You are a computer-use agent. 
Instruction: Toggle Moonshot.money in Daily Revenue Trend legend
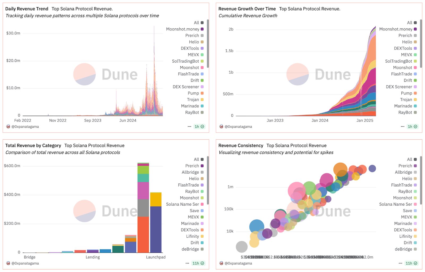tap(185, 29)
